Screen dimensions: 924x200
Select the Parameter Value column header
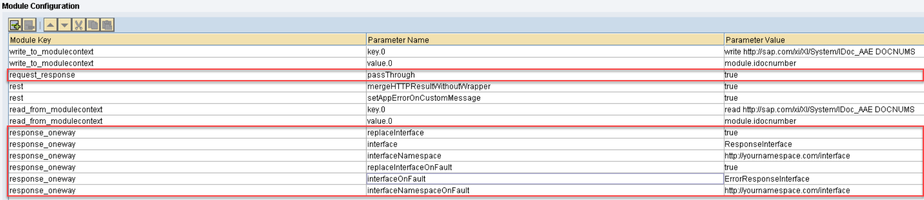(x=824, y=40)
